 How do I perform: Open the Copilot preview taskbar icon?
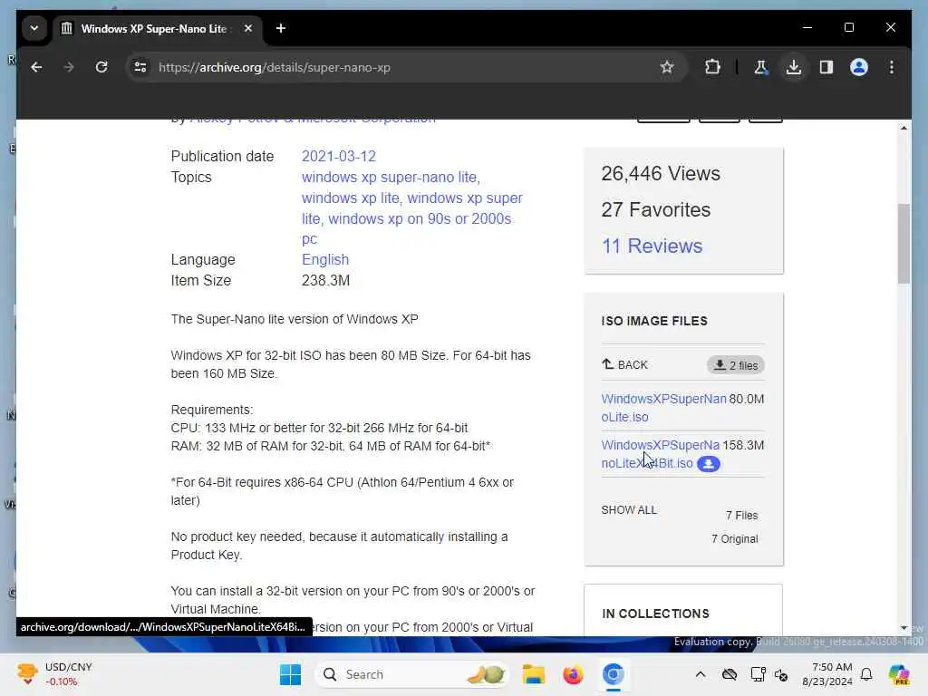point(898,674)
